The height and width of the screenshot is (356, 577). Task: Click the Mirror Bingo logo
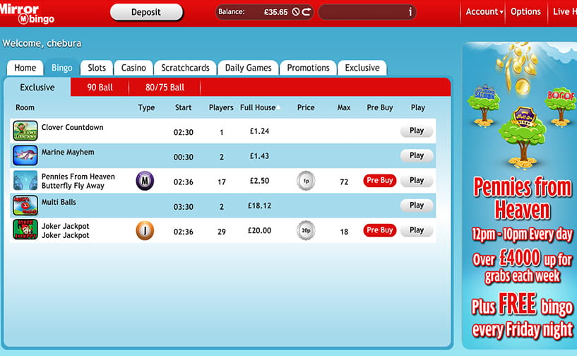point(27,13)
